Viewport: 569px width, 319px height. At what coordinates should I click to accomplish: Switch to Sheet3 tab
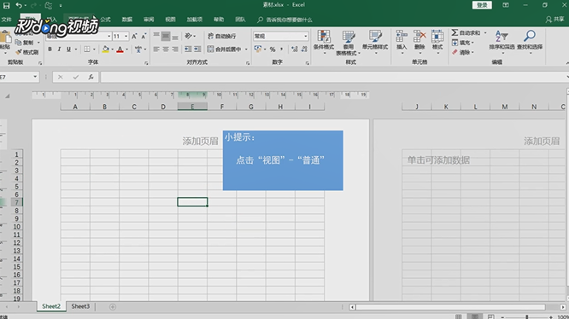tap(80, 306)
